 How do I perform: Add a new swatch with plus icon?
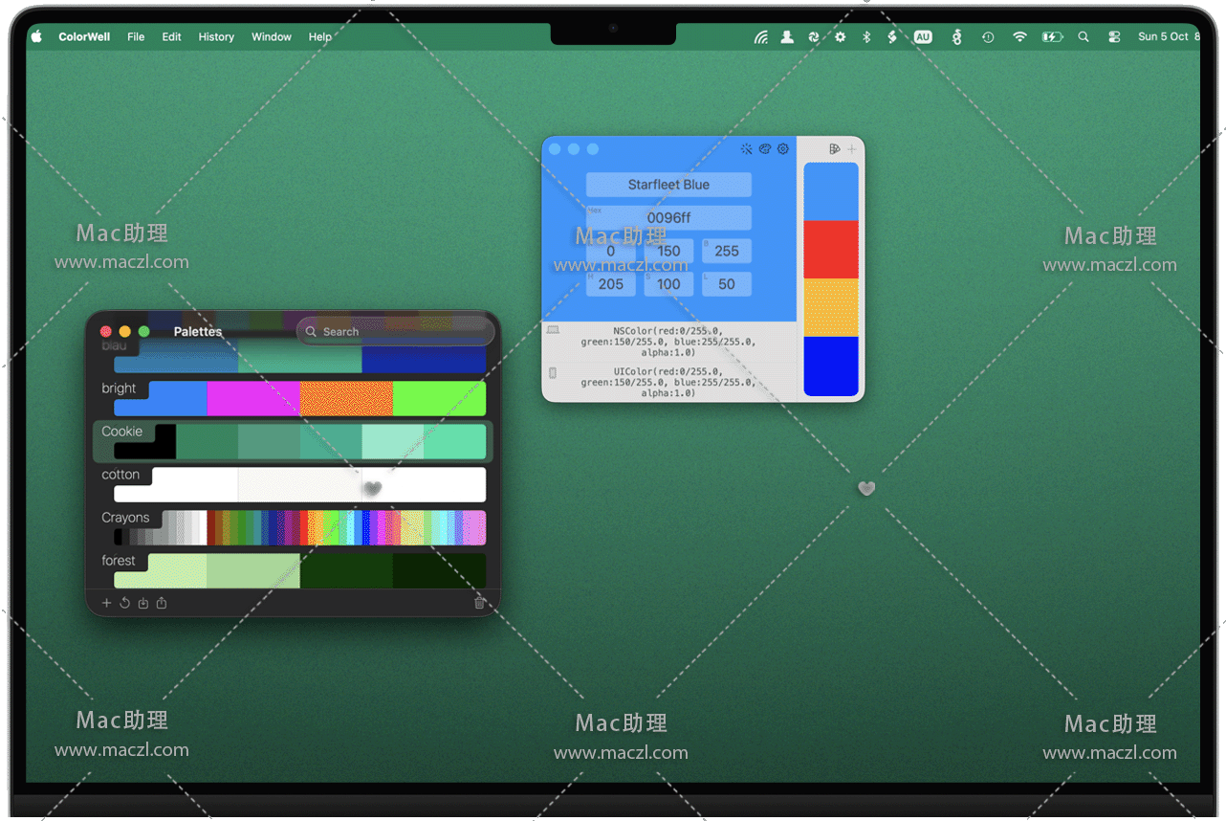click(x=852, y=149)
